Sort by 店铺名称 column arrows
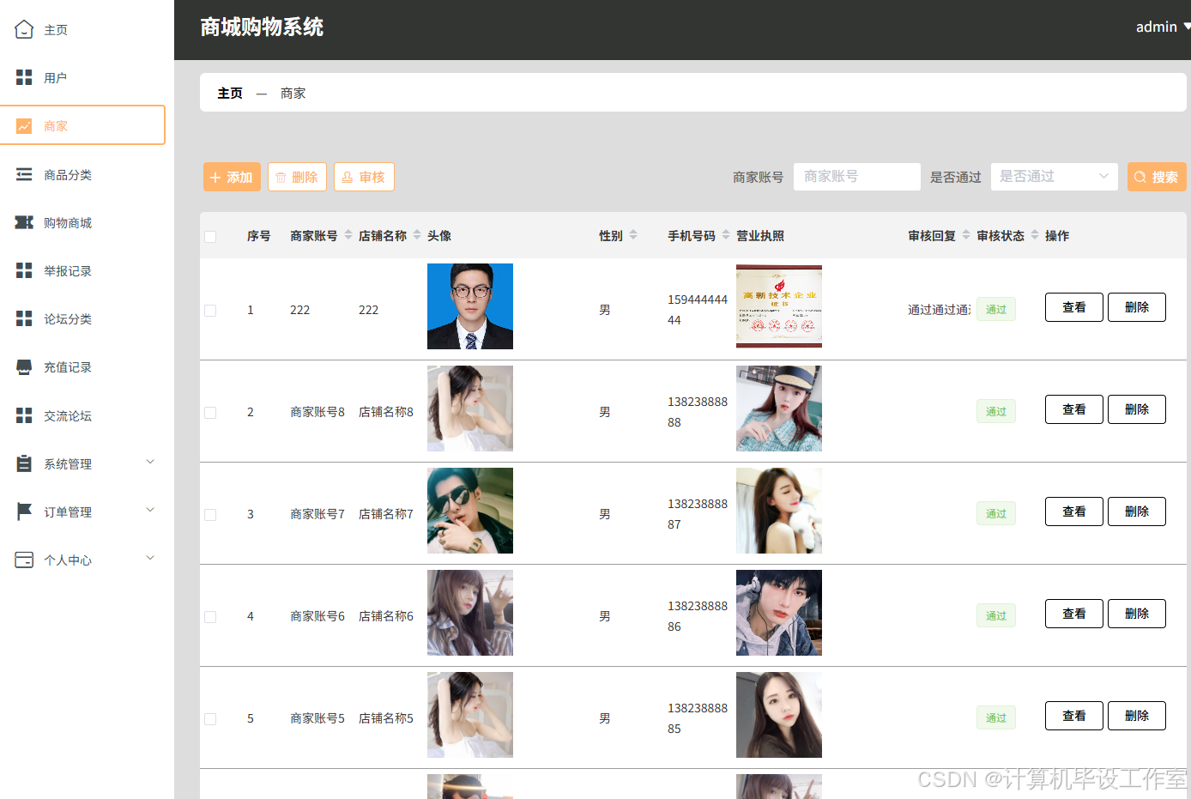The height and width of the screenshot is (799, 1191). (417, 235)
